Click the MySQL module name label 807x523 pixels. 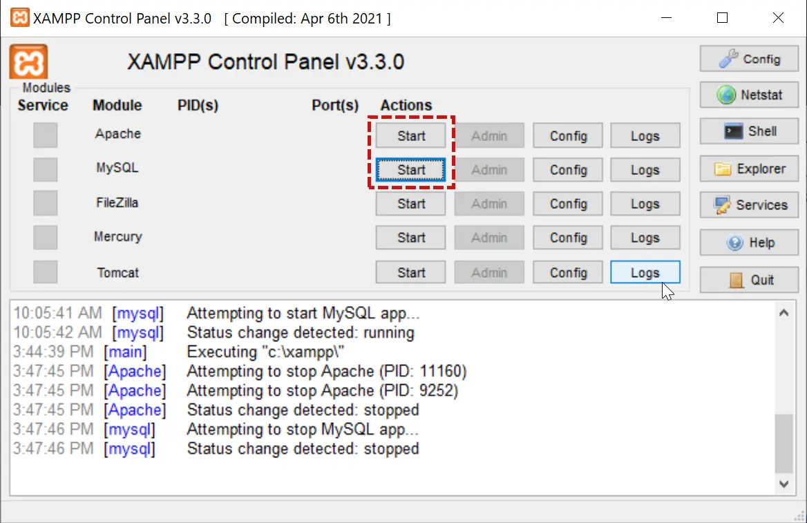pos(117,168)
